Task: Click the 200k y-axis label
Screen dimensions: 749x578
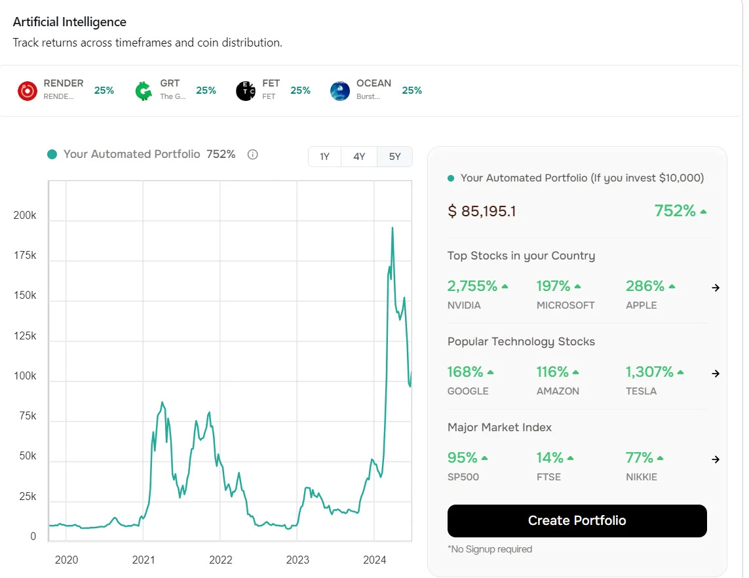Action: 25,216
